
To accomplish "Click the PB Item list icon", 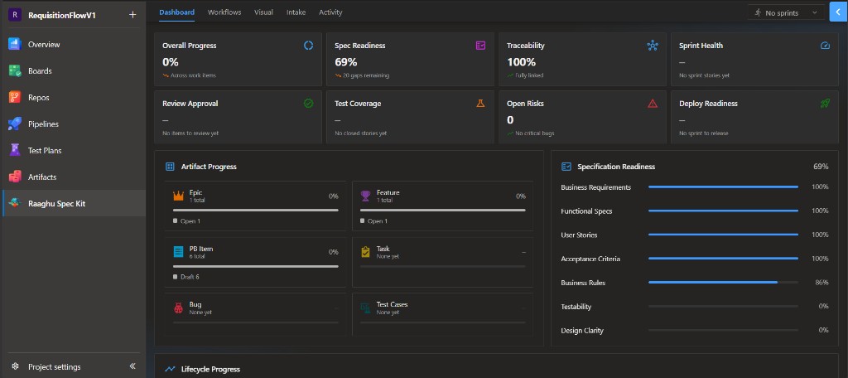I will click(179, 252).
